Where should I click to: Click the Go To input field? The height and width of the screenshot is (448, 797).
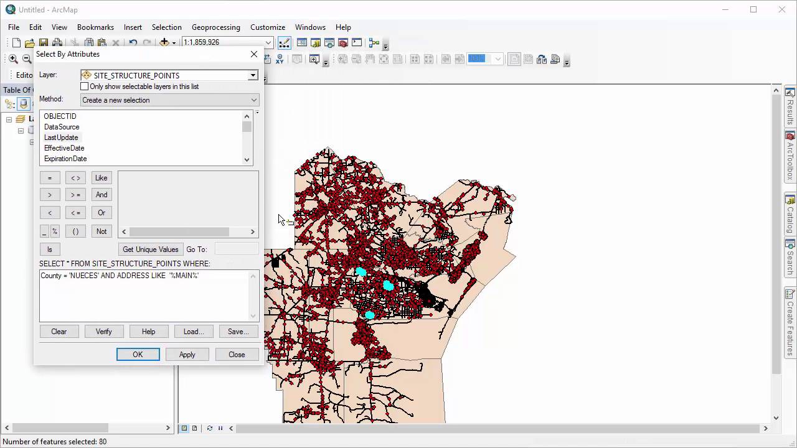(x=237, y=250)
